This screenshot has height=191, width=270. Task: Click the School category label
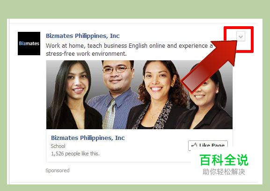(58, 146)
